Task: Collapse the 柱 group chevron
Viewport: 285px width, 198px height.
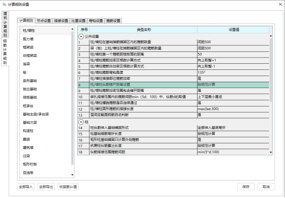Action: [81, 122]
